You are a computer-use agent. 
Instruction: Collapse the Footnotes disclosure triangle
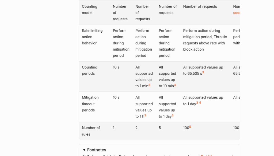pyautogui.click(x=84, y=150)
